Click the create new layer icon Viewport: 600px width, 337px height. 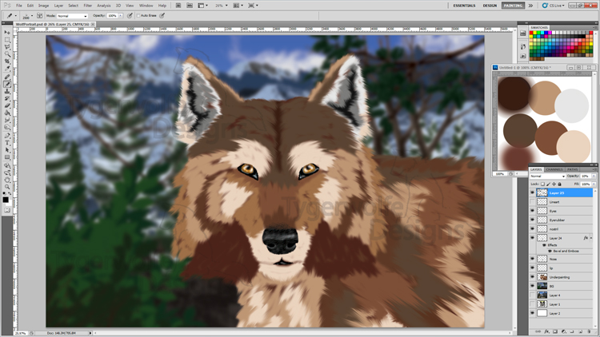coord(582,332)
